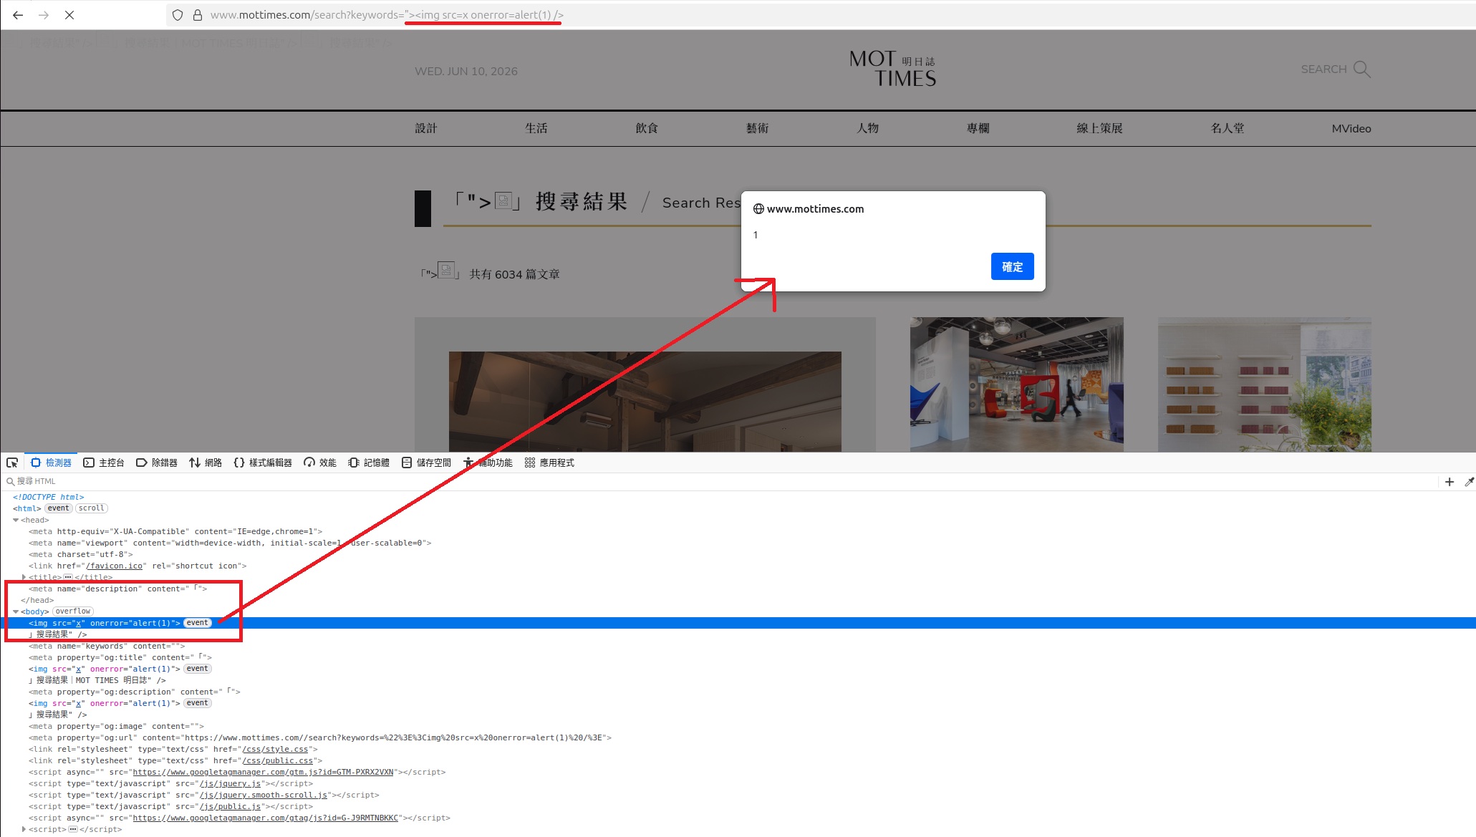This screenshot has height=837, width=1476.
Task: Switch to the 儲存空間 storage tab
Action: [426, 463]
